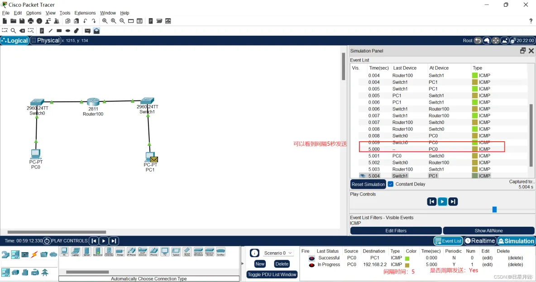Click the Open file folder icon

[13, 21]
